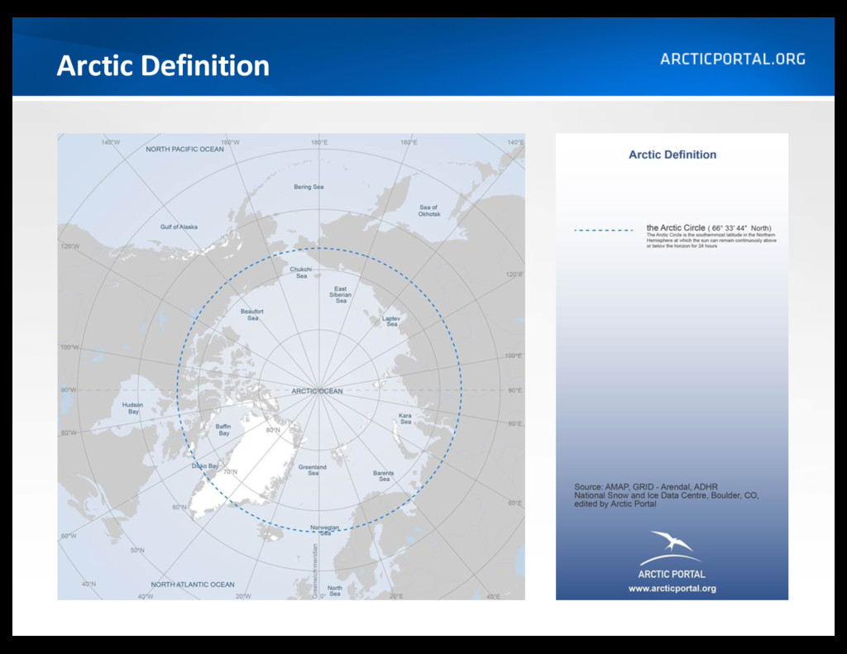Click the legend panel heading 'Arctic Definition'

point(672,155)
